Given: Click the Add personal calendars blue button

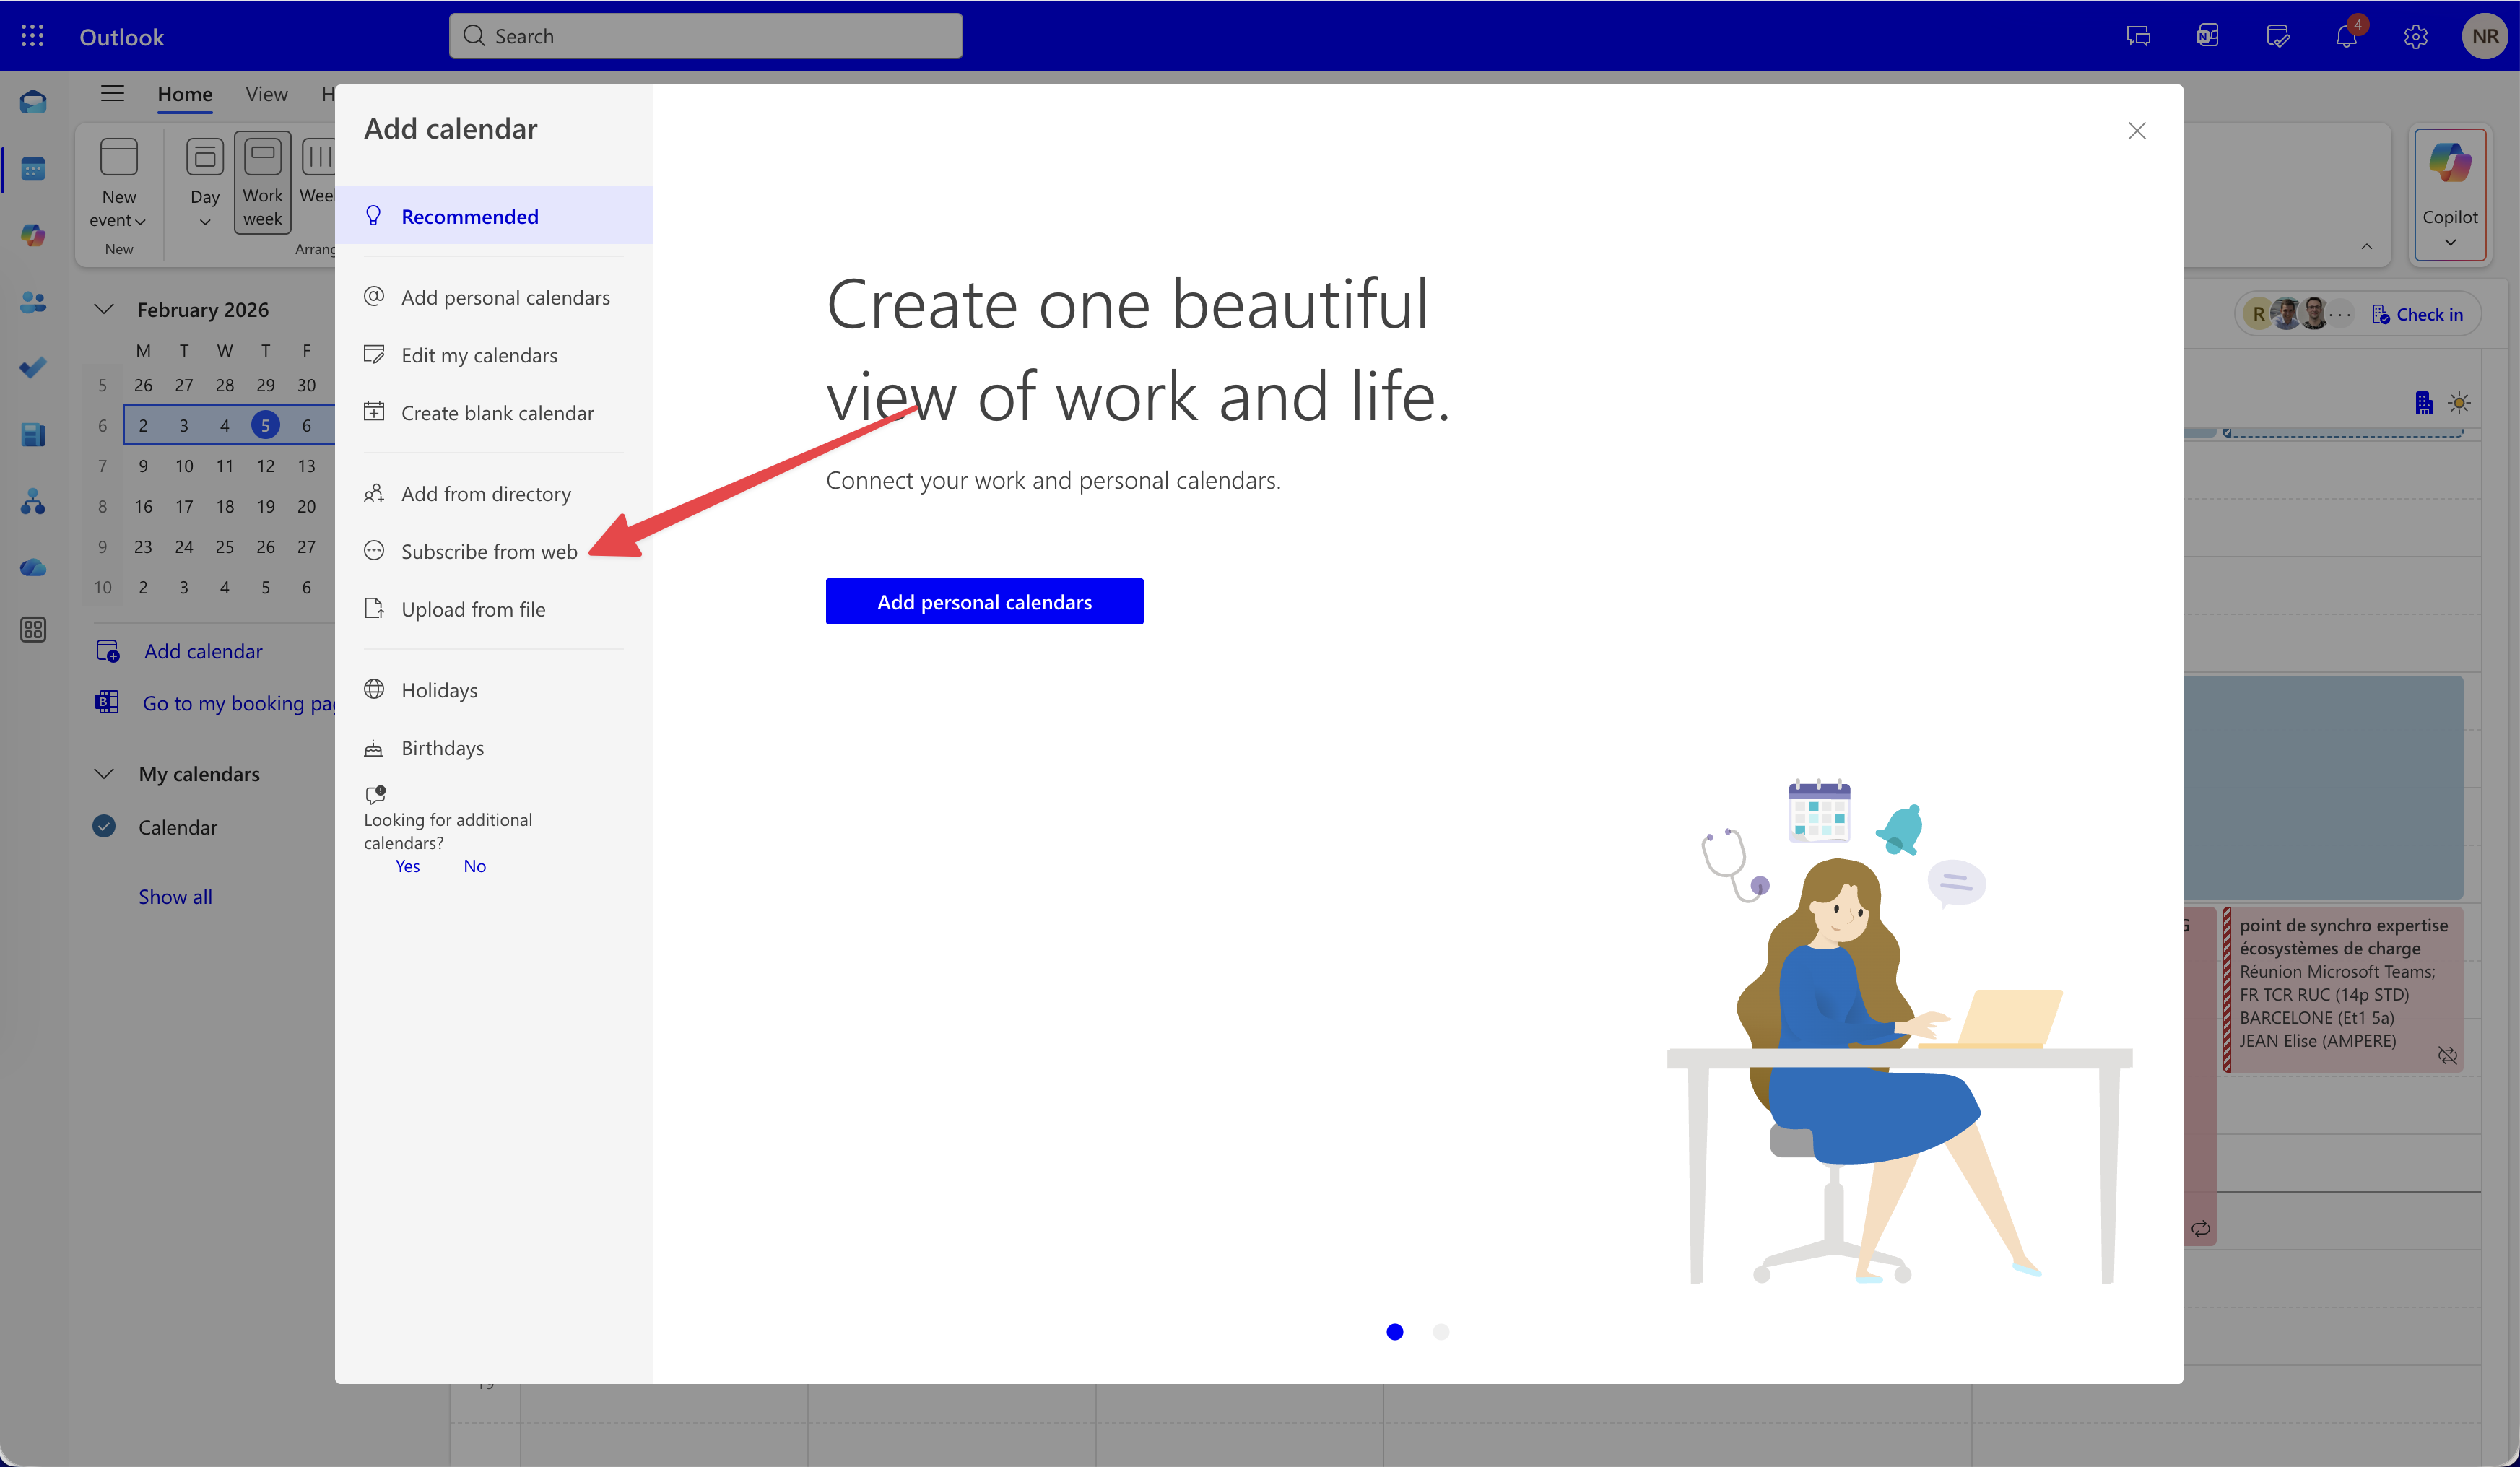Looking at the screenshot, I should tap(984, 601).
